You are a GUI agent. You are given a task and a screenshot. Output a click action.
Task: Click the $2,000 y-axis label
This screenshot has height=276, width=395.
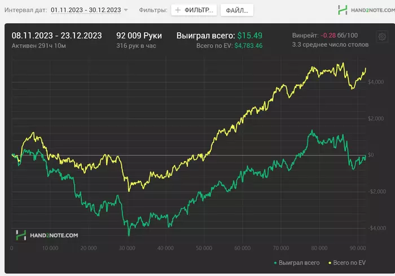pos(376,118)
